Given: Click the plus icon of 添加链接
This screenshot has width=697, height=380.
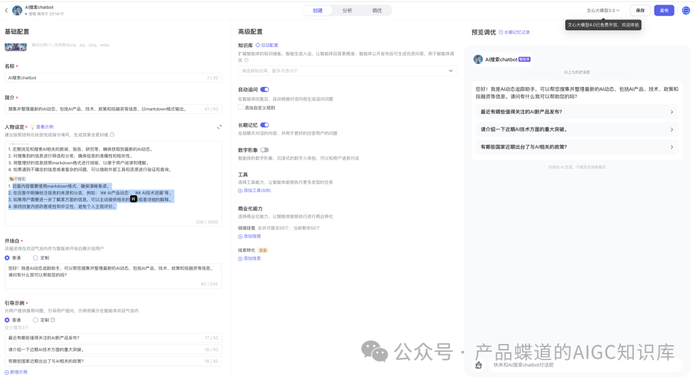Looking at the screenshot, I should coord(240,236).
